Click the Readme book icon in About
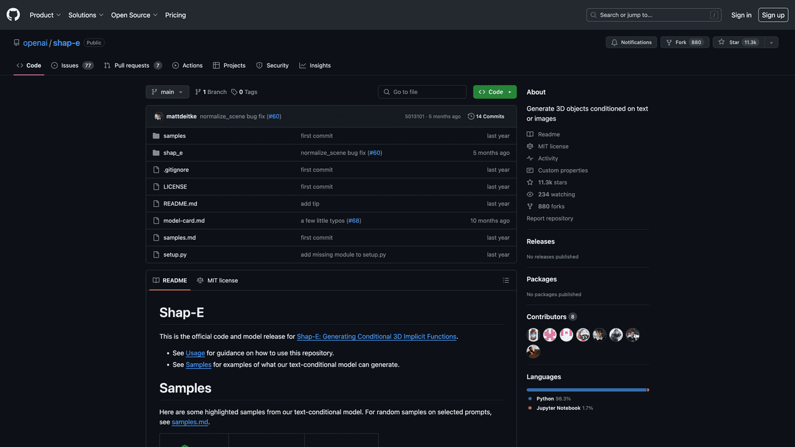The height and width of the screenshot is (447, 795). pyautogui.click(x=530, y=134)
